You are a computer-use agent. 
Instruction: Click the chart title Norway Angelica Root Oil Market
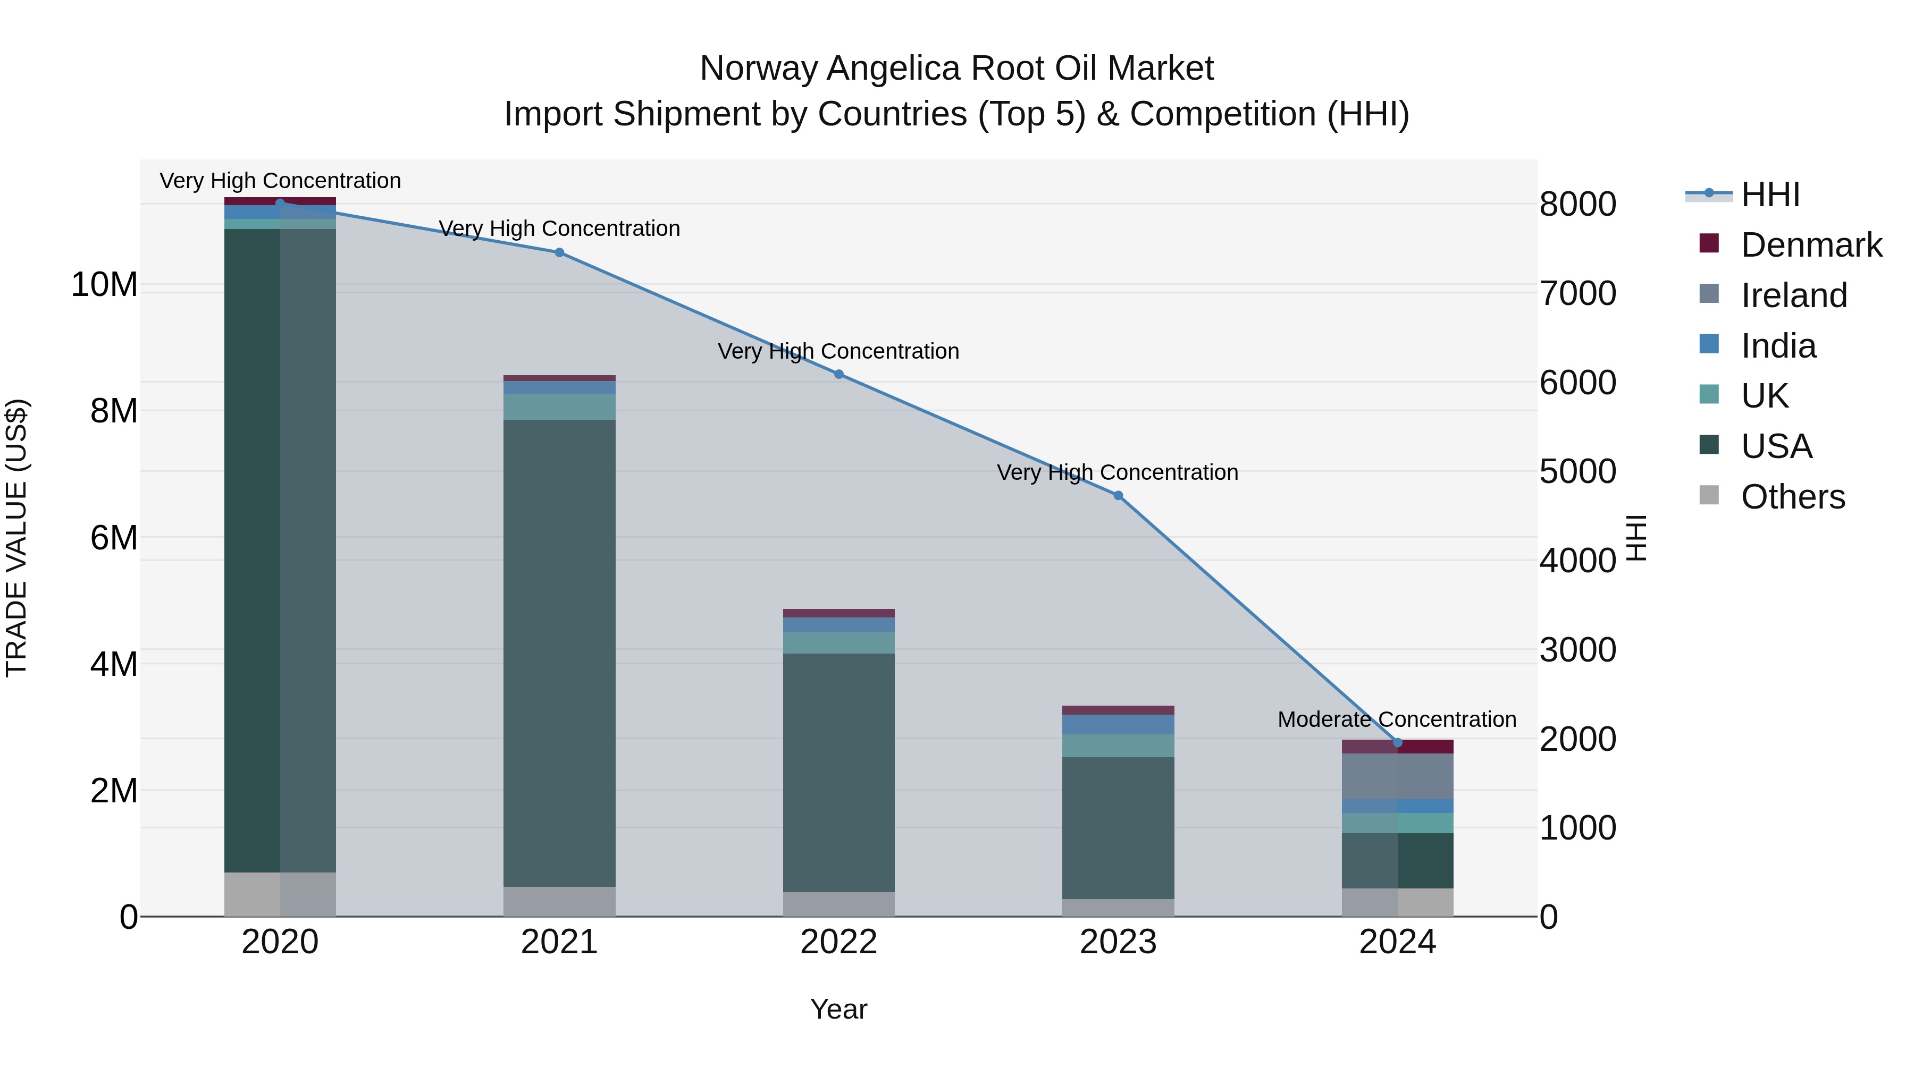tap(957, 69)
